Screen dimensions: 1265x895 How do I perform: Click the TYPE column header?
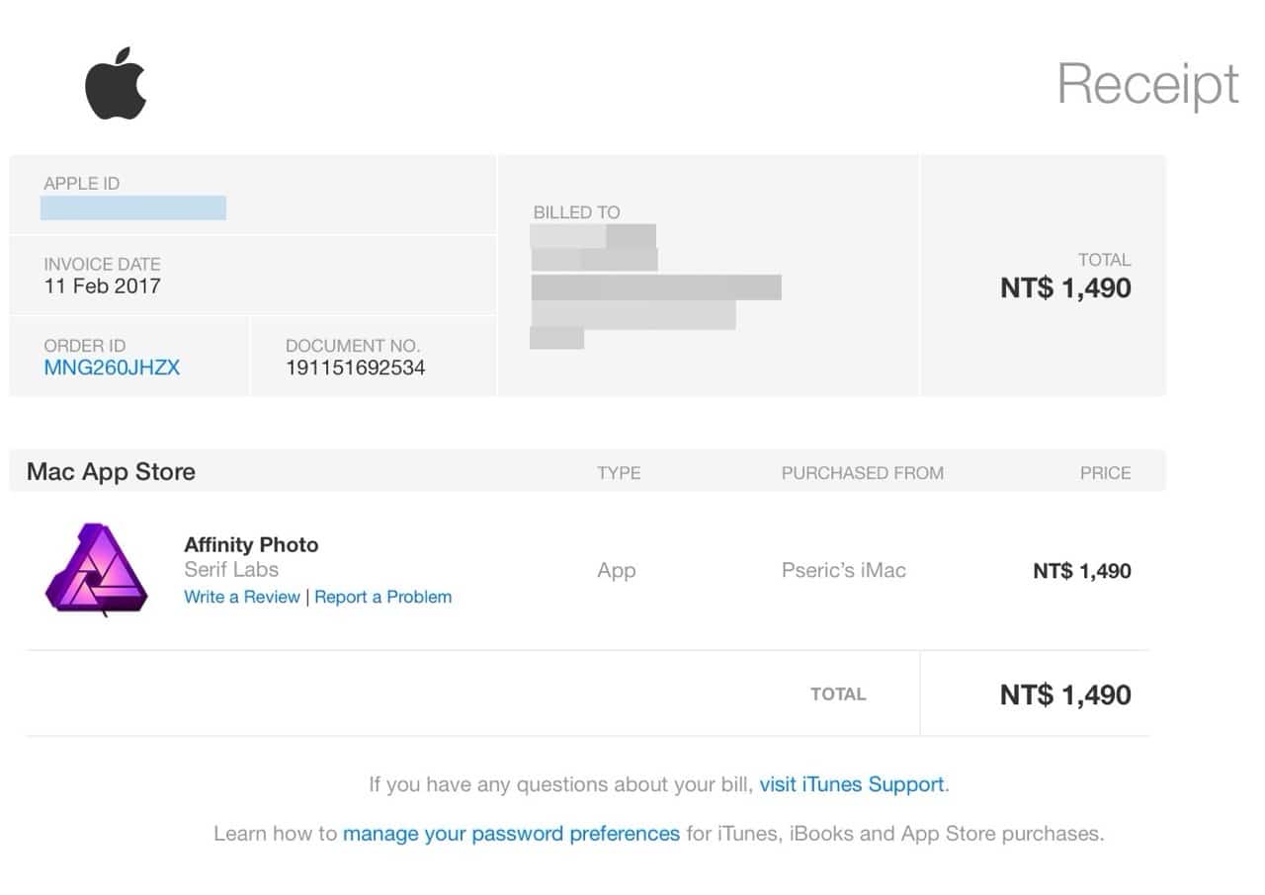pos(619,473)
